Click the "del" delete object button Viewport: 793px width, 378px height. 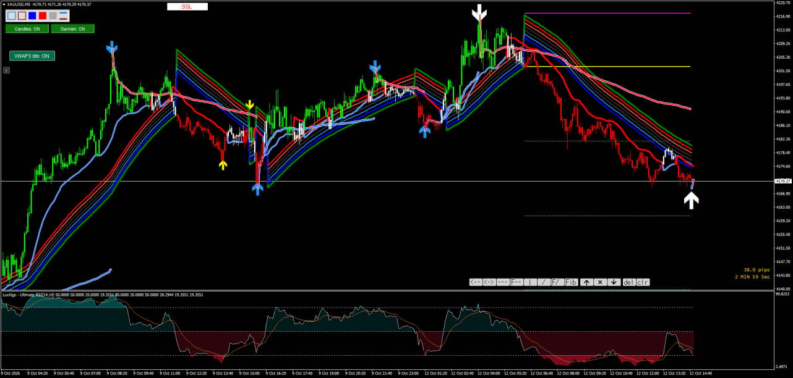(629, 282)
